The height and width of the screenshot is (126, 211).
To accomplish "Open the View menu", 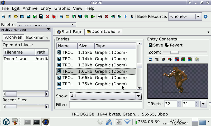I will click(78, 8).
